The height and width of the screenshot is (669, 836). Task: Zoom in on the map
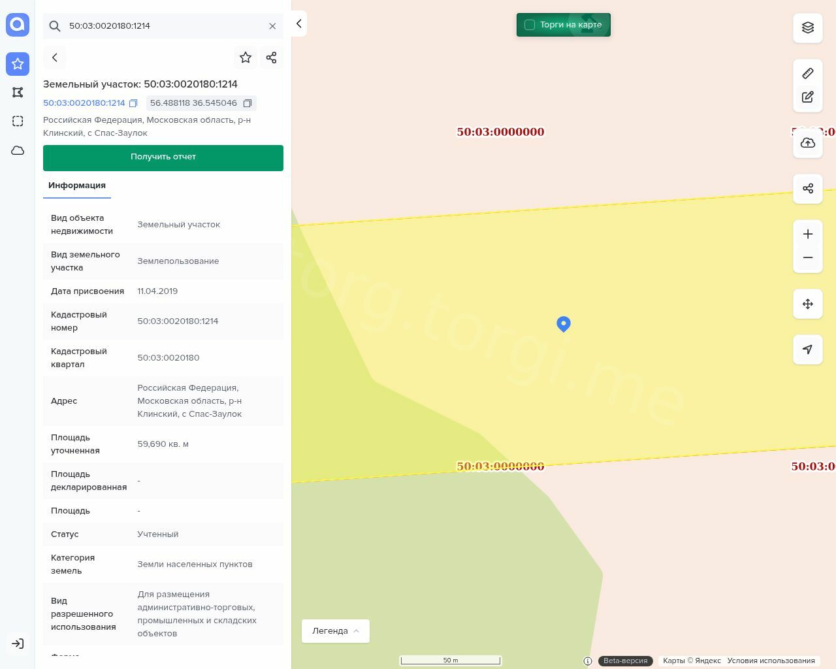[x=808, y=234]
